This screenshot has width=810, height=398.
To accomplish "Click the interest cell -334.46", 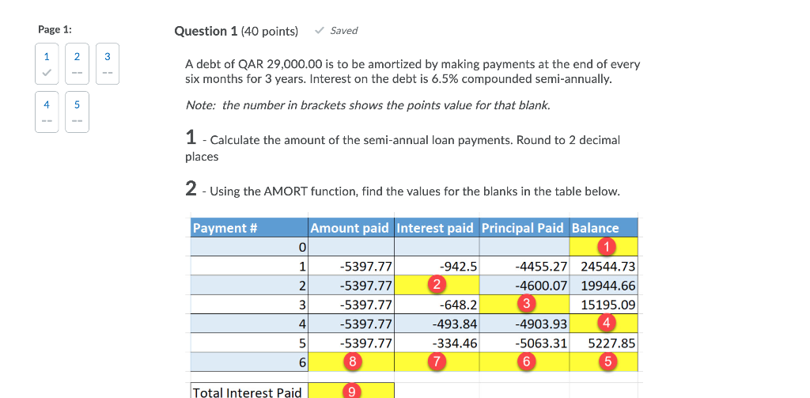I will [437, 343].
